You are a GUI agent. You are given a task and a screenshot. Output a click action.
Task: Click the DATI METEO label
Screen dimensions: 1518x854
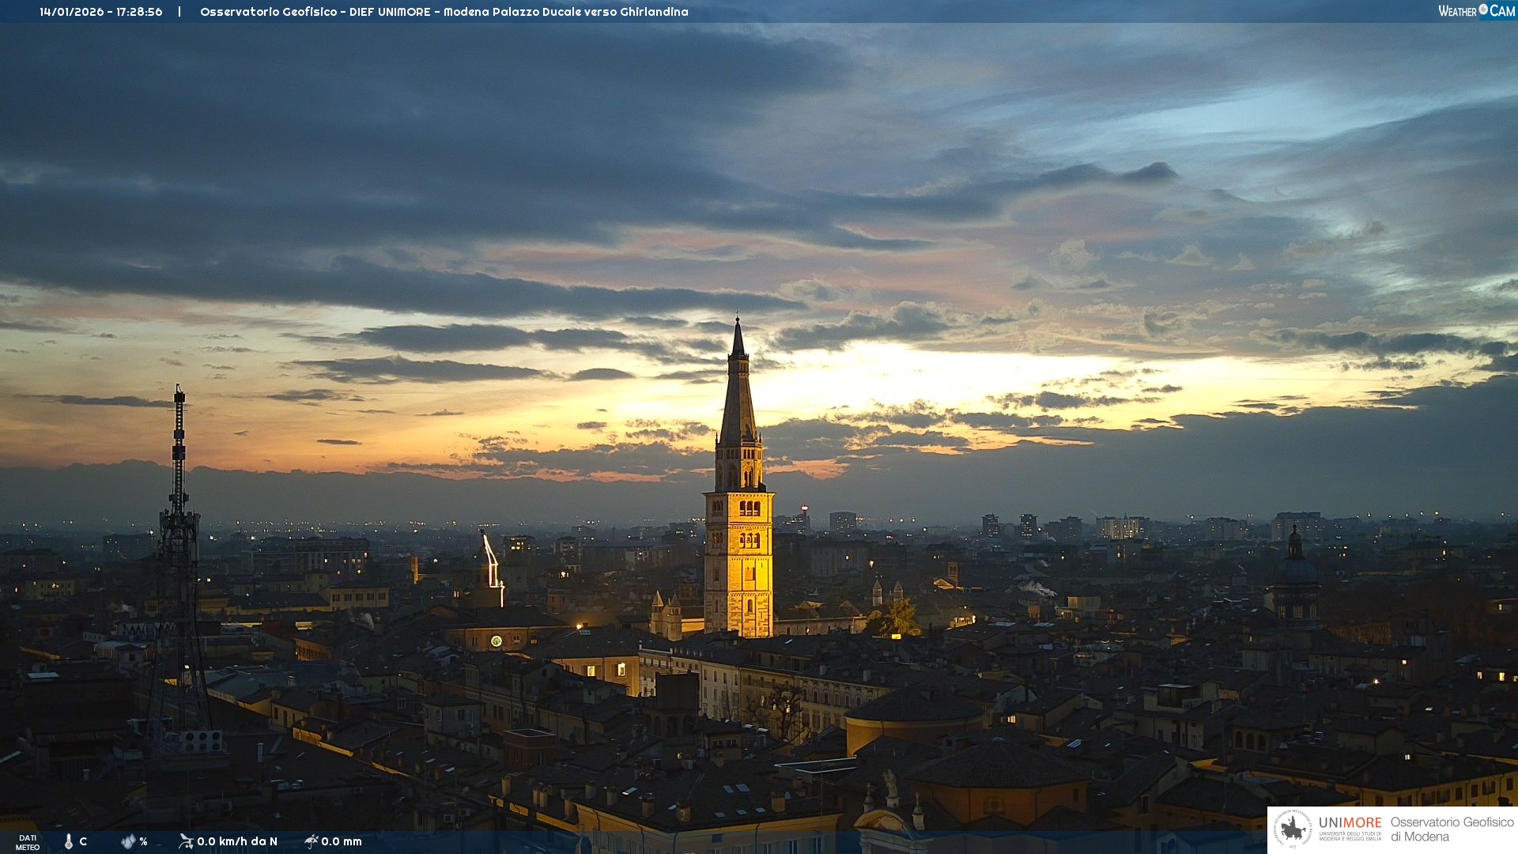[28, 842]
